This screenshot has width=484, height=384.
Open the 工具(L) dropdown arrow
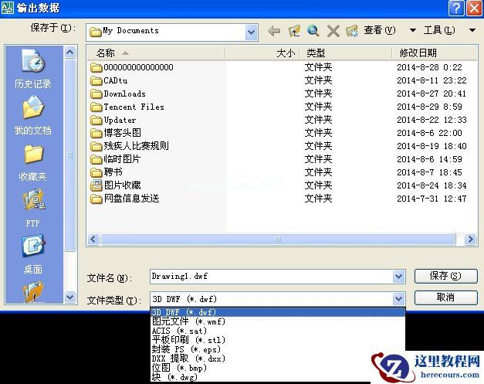click(x=472, y=30)
